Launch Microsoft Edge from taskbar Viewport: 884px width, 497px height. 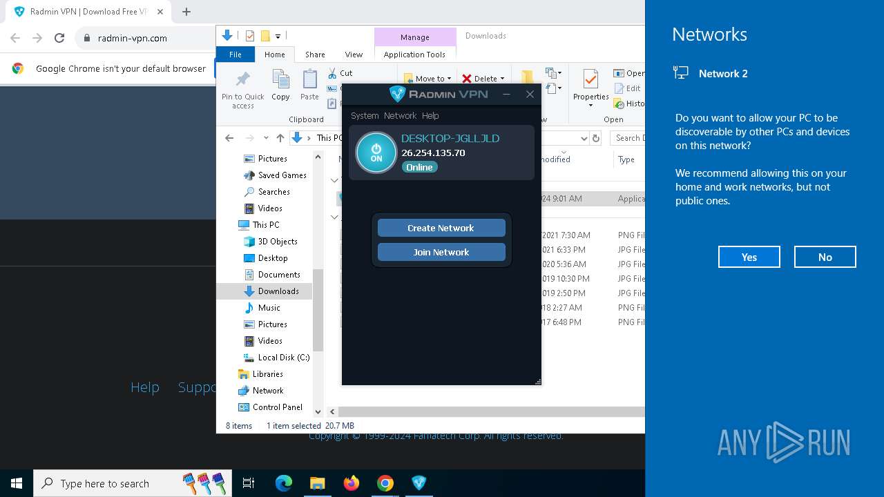284,483
